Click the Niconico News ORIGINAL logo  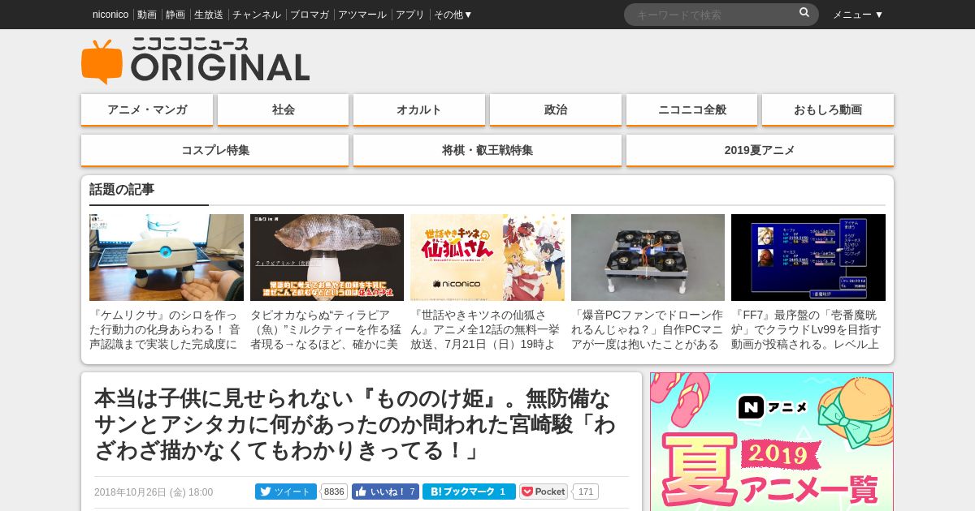coord(195,61)
